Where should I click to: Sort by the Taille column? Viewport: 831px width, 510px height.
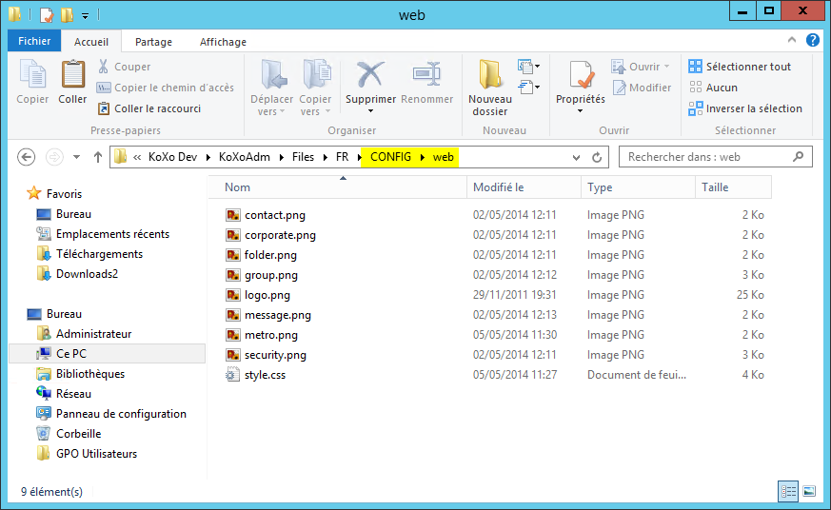734,186
